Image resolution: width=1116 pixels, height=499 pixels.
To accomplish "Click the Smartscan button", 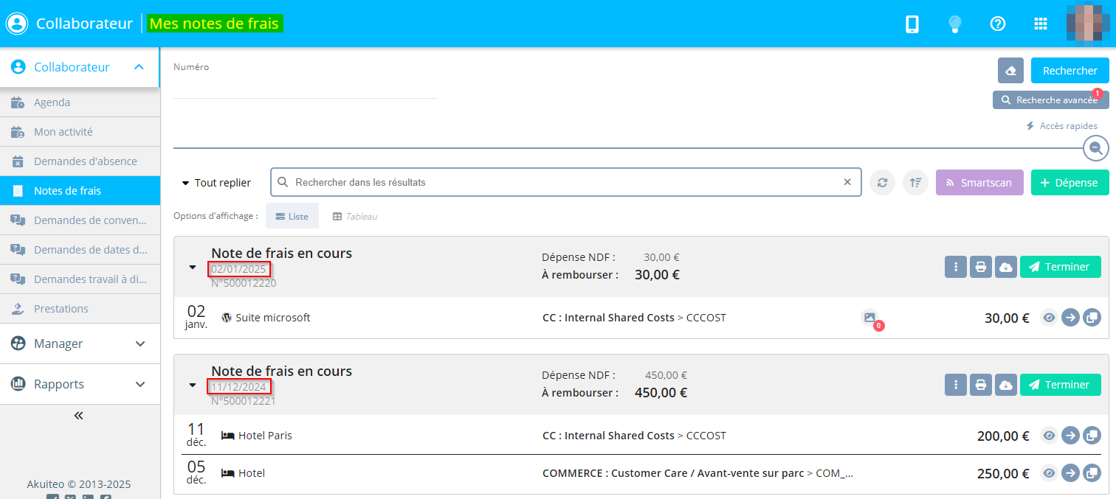I will (979, 182).
